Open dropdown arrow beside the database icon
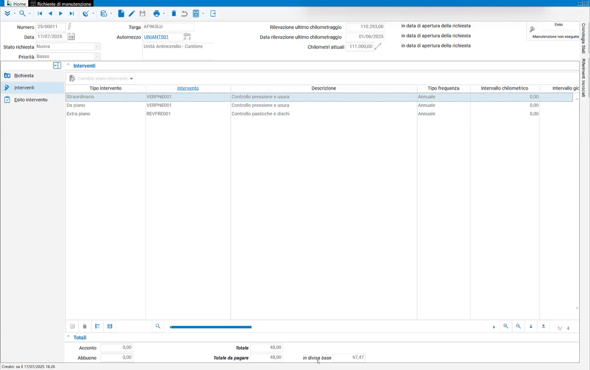The height and width of the screenshot is (370, 590). coord(111,14)
